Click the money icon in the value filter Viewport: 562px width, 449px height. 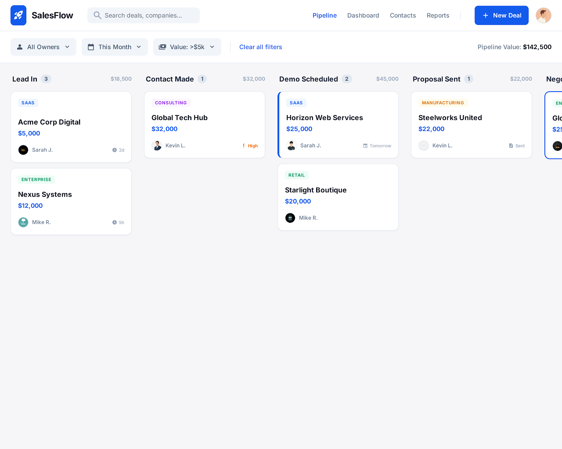[x=163, y=47]
